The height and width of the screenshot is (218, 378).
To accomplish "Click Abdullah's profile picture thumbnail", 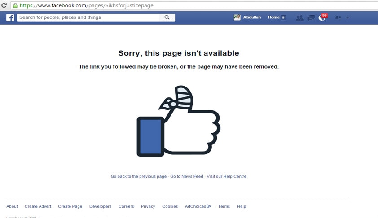I will point(237,17).
